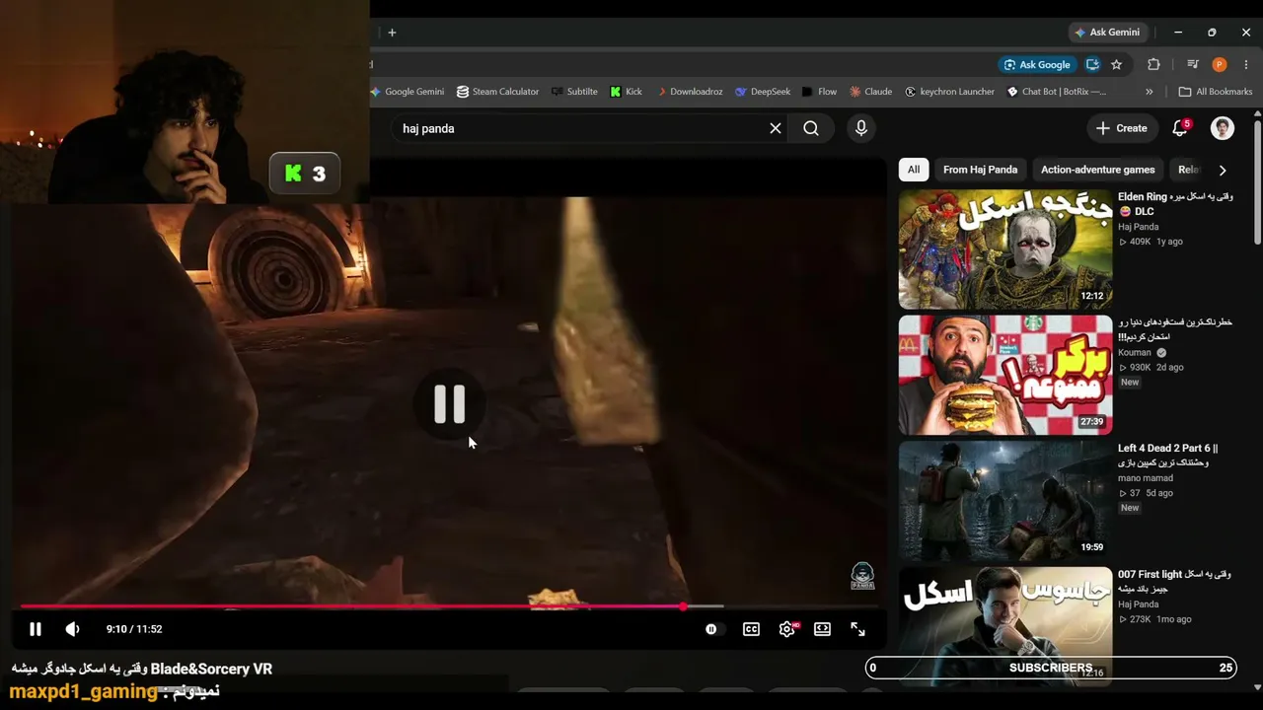1263x710 pixels.
Task: Click the large pause overlay in the video
Action: point(450,403)
